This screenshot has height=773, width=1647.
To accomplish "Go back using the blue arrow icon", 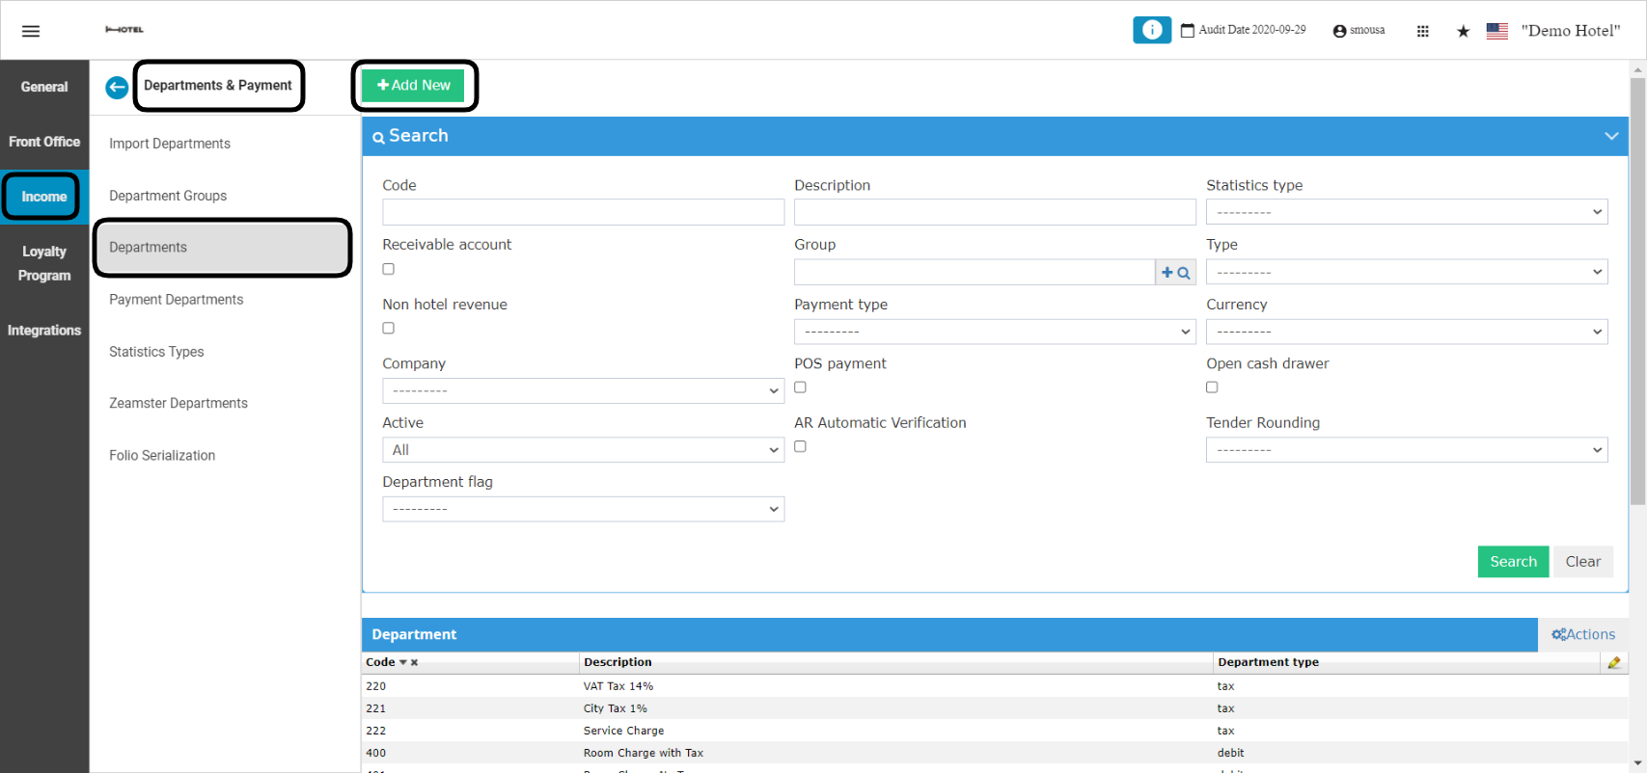I will [117, 88].
